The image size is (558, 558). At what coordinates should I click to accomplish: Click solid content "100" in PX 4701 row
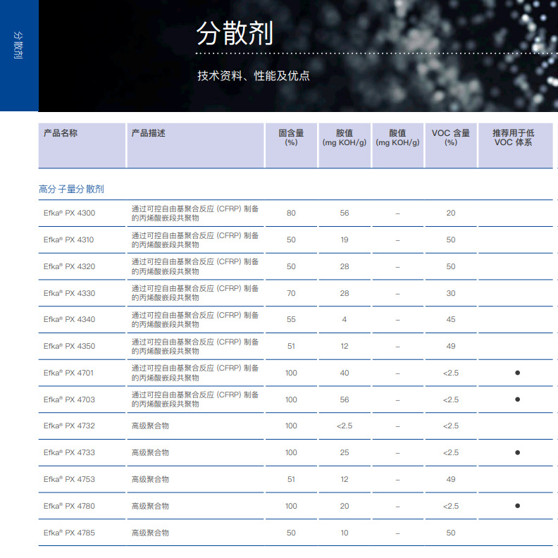pos(291,373)
